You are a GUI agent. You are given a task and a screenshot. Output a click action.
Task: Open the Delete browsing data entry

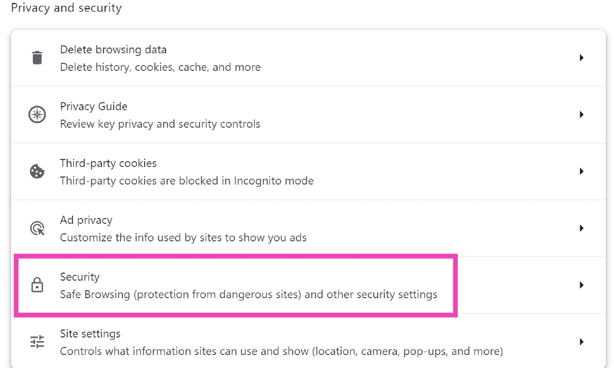point(113,50)
